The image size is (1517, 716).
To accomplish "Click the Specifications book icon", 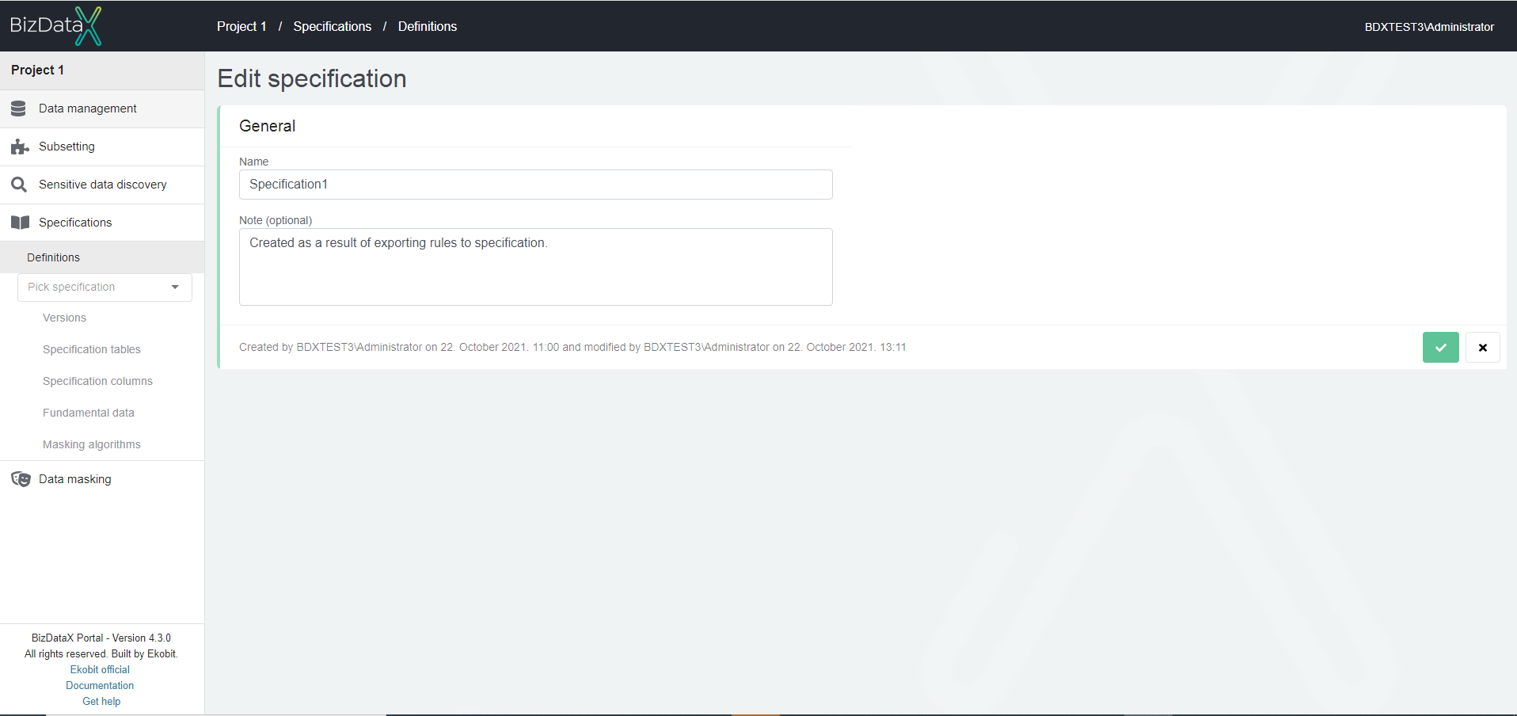I will [x=20, y=223].
